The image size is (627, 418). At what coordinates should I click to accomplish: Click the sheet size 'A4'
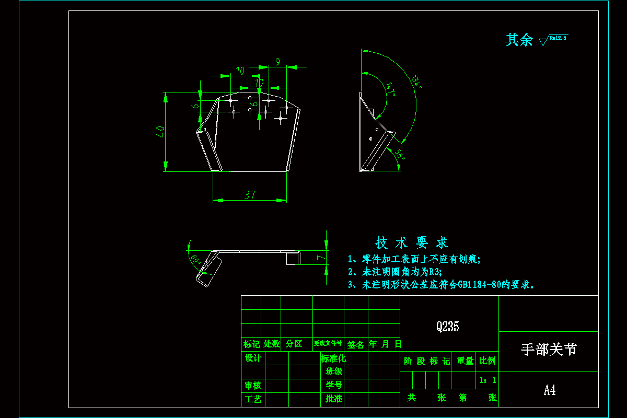[549, 390]
